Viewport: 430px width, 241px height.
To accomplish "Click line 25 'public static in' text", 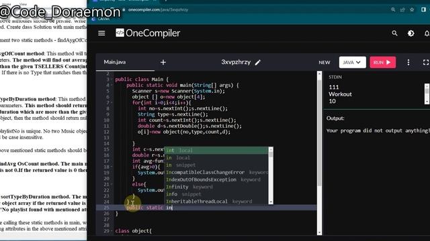I will point(149,208).
